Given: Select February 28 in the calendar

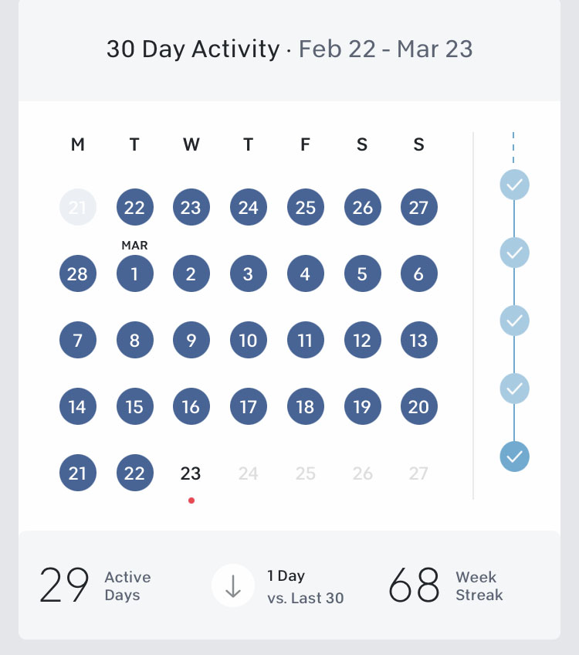Looking at the screenshot, I should click(x=78, y=273).
